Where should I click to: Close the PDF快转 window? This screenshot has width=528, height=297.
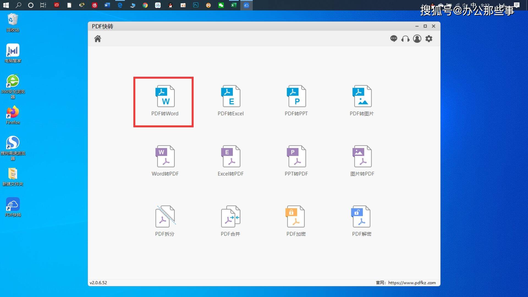[434, 26]
